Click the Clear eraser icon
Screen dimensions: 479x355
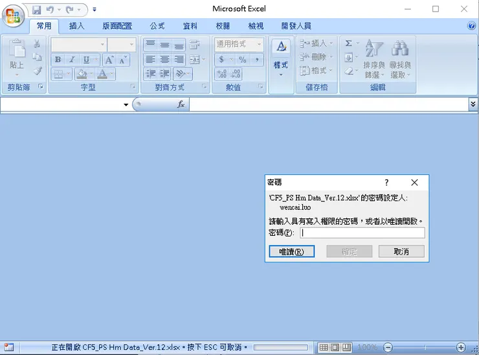point(348,71)
